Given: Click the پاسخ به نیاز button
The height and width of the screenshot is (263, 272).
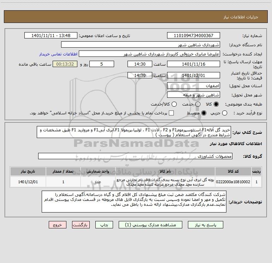Looking at the screenshot, I should 206,225.
